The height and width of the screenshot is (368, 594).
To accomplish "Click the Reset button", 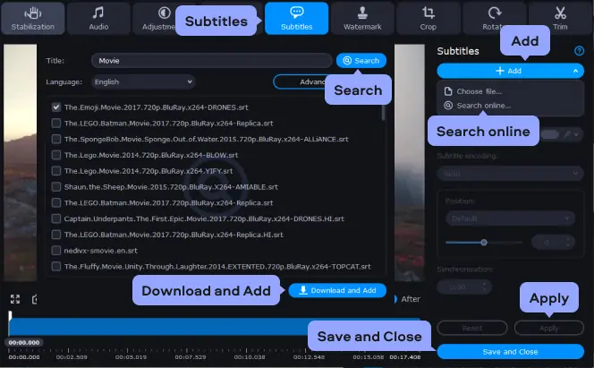I will pyautogui.click(x=472, y=328).
